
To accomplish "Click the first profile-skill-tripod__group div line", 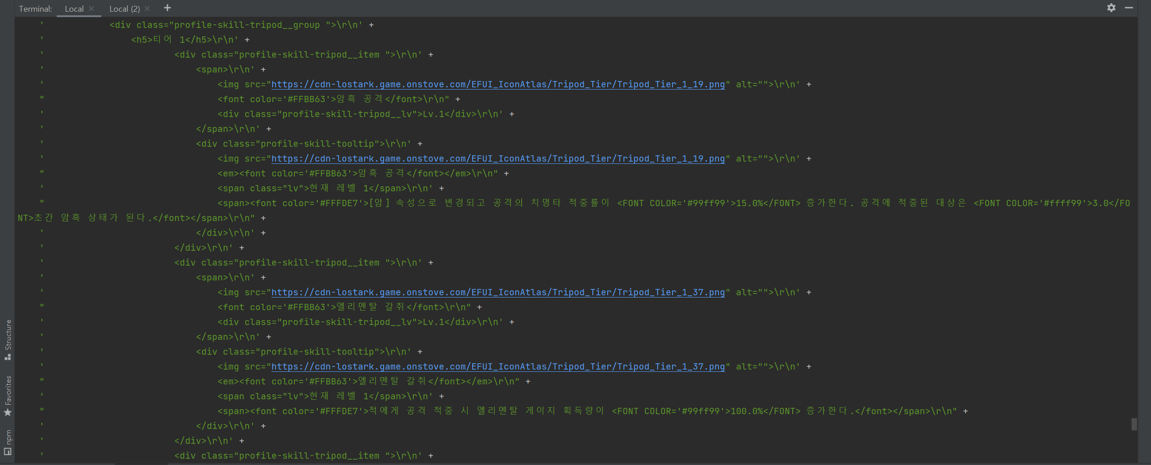I will (x=236, y=25).
